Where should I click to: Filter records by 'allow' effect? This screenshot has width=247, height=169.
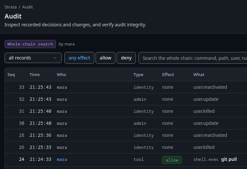point(105,58)
